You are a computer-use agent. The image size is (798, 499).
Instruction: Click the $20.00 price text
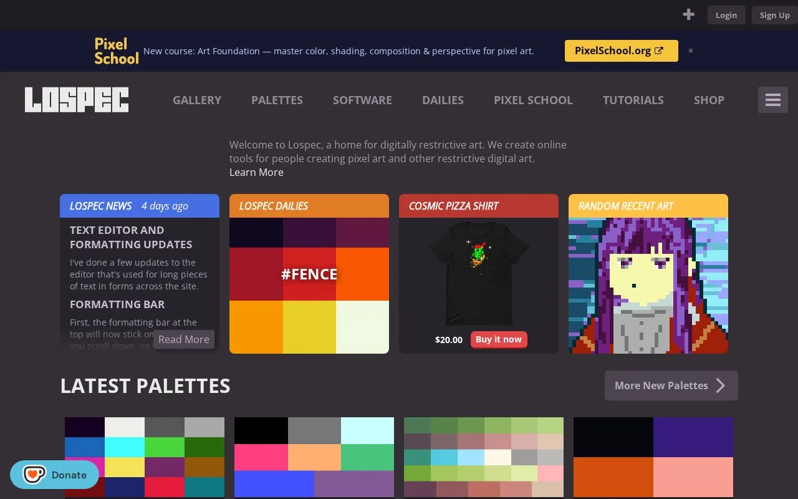point(449,340)
